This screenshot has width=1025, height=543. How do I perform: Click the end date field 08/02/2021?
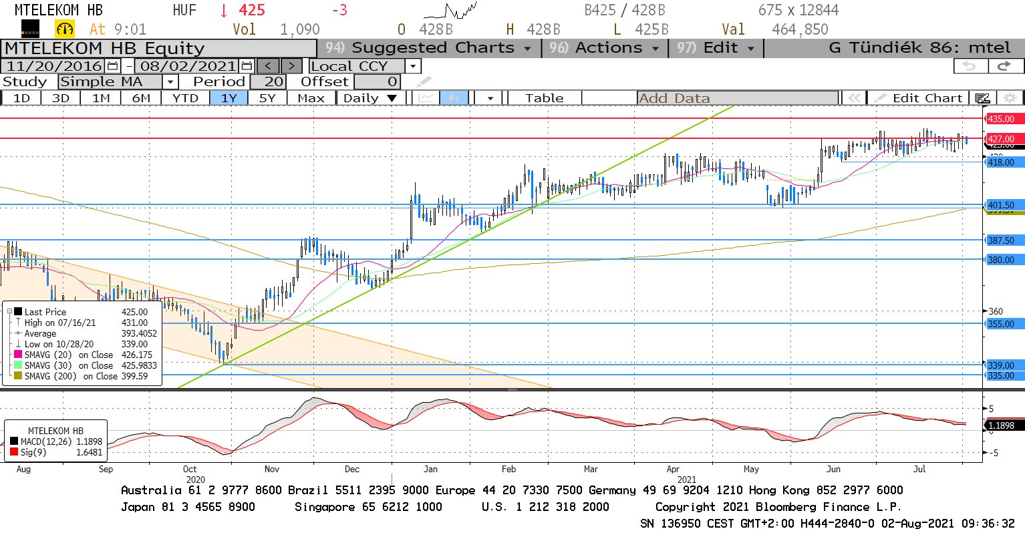pyautogui.click(x=187, y=66)
